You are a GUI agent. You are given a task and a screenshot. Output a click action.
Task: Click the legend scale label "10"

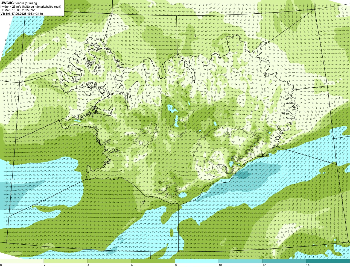[x=220, y=265]
